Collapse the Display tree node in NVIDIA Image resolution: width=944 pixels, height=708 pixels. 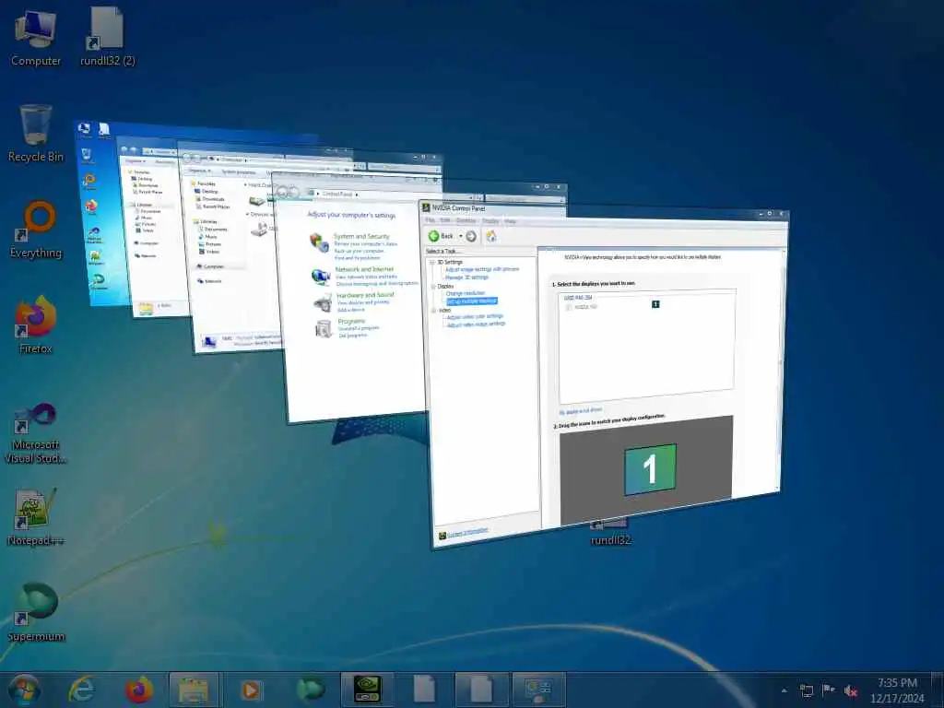(433, 287)
